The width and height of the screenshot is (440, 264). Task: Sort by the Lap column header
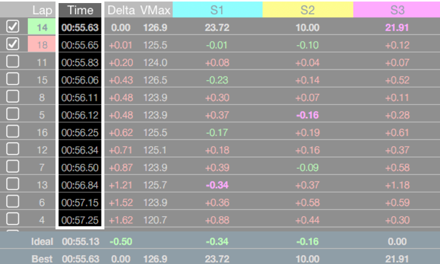[x=42, y=10]
